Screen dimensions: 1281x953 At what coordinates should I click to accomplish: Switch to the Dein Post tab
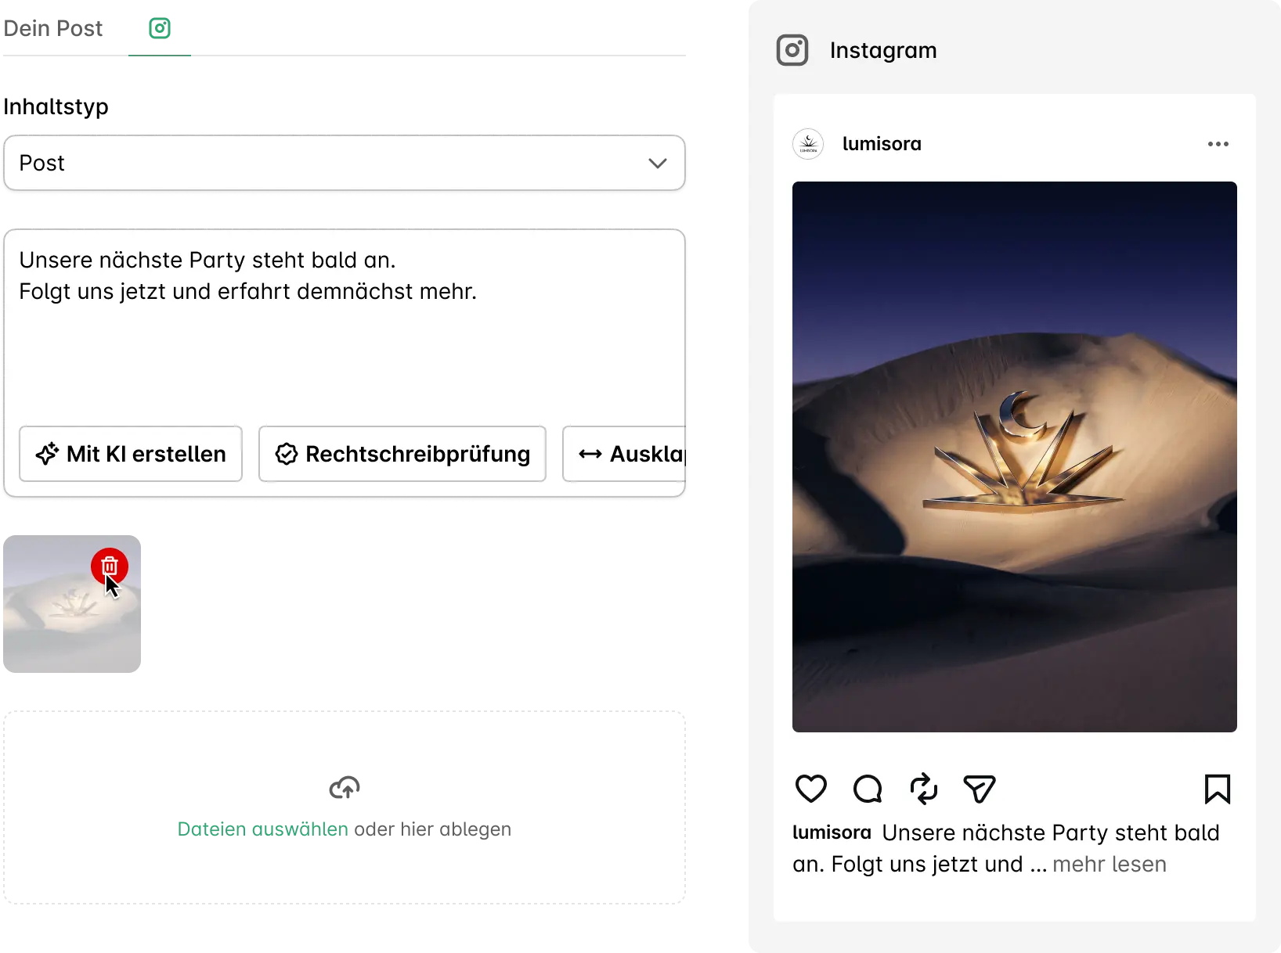point(53,28)
